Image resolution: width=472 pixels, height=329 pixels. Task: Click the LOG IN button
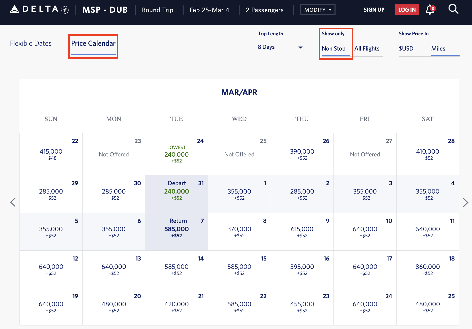[407, 9]
